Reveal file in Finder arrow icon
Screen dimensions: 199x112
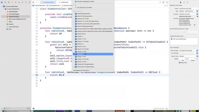point(195,25)
